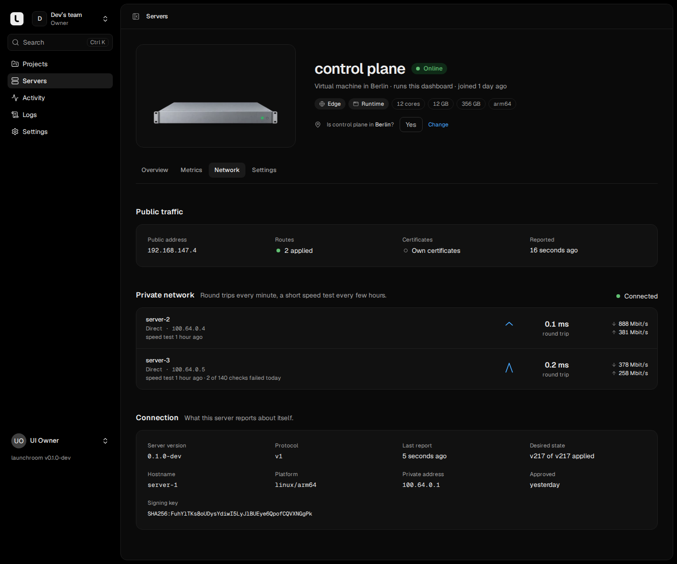
Task: Click the server-2 upload arrow icon
Action: pyautogui.click(x=614, y=332)
